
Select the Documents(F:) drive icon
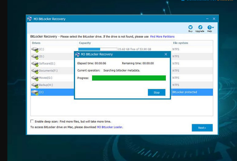pyautogui.click(x=34, y=71)
